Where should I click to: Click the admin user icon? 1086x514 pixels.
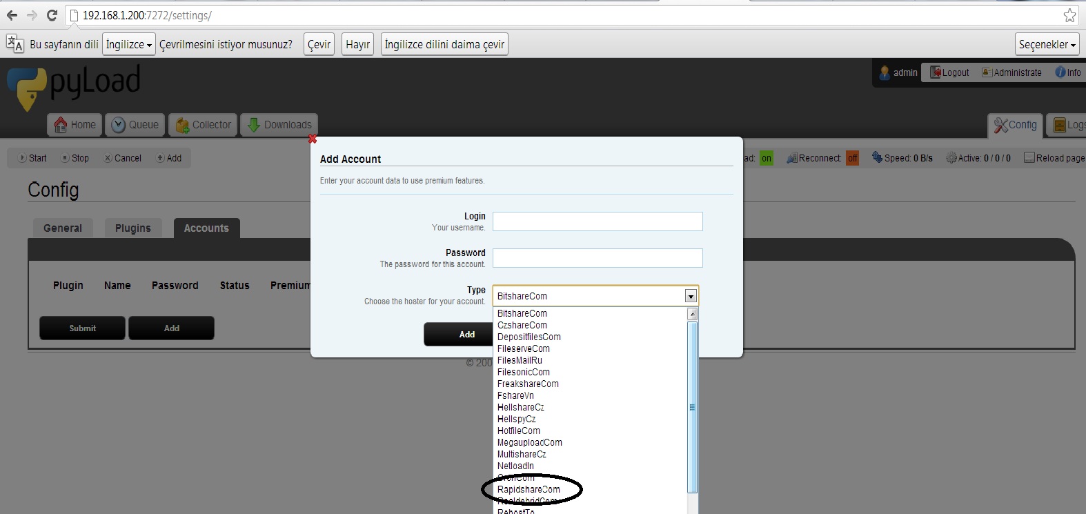coord(885,72)
